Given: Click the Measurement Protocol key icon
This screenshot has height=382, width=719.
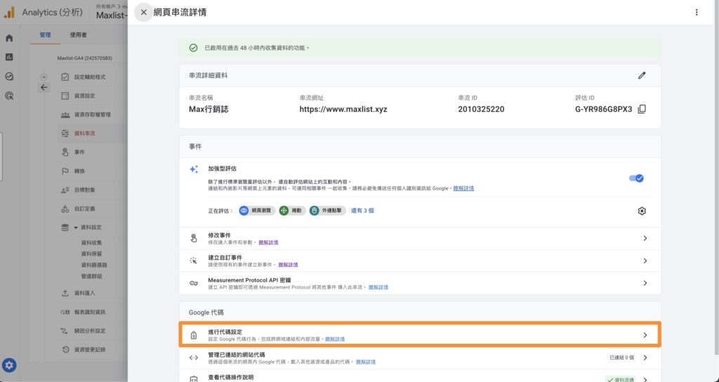Looking at the screenshot, I should click(194, 284).
